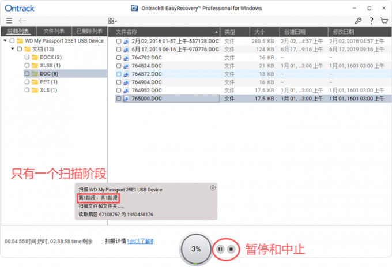This screenshot has width=392, height=267.
Task: Click the 2月 02, 2016 DOC file icon
Action: (x=126, y=42)
